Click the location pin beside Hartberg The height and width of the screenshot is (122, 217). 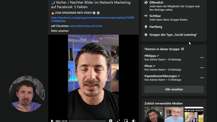146,27
